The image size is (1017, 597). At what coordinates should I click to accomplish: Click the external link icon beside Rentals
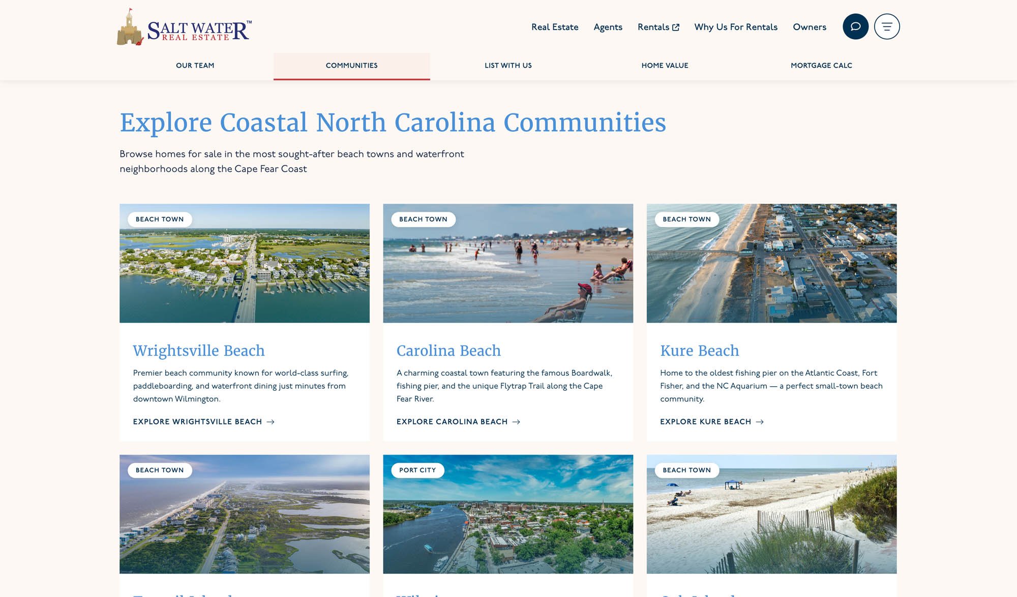675,26
